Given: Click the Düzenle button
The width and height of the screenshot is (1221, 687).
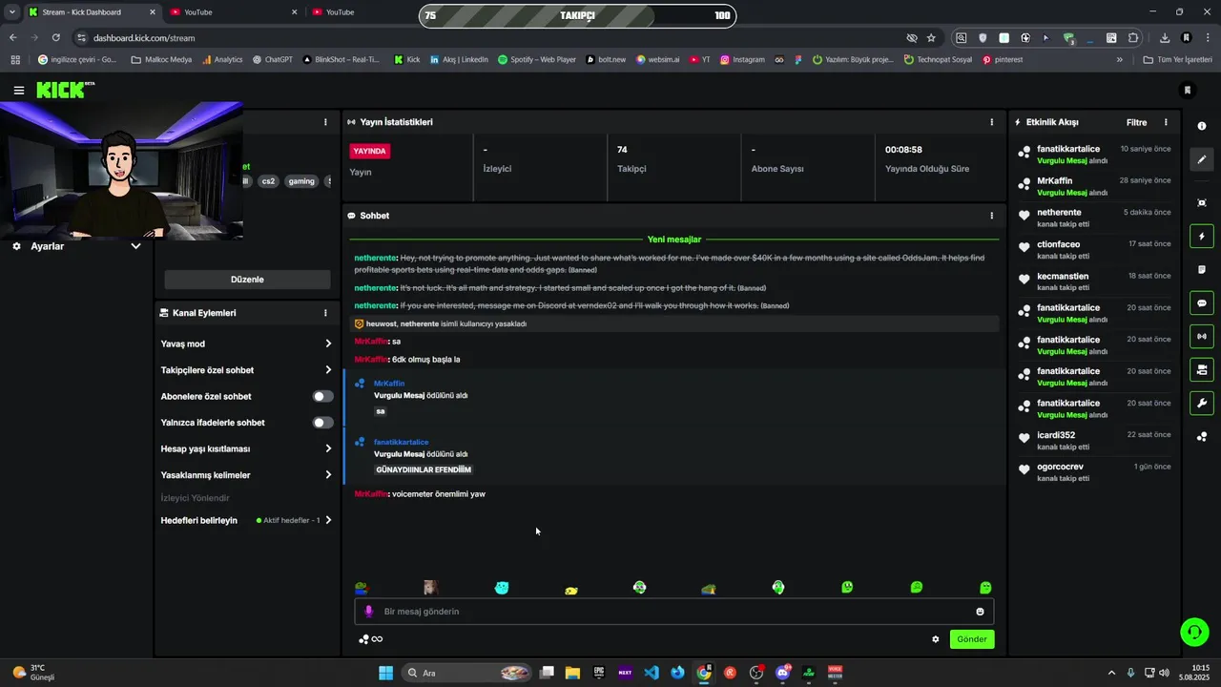Looking at the screenshot, I should 247,280.
